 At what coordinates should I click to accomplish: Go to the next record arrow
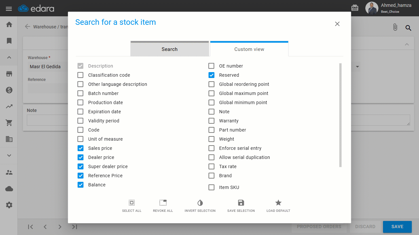pos(60,227)
